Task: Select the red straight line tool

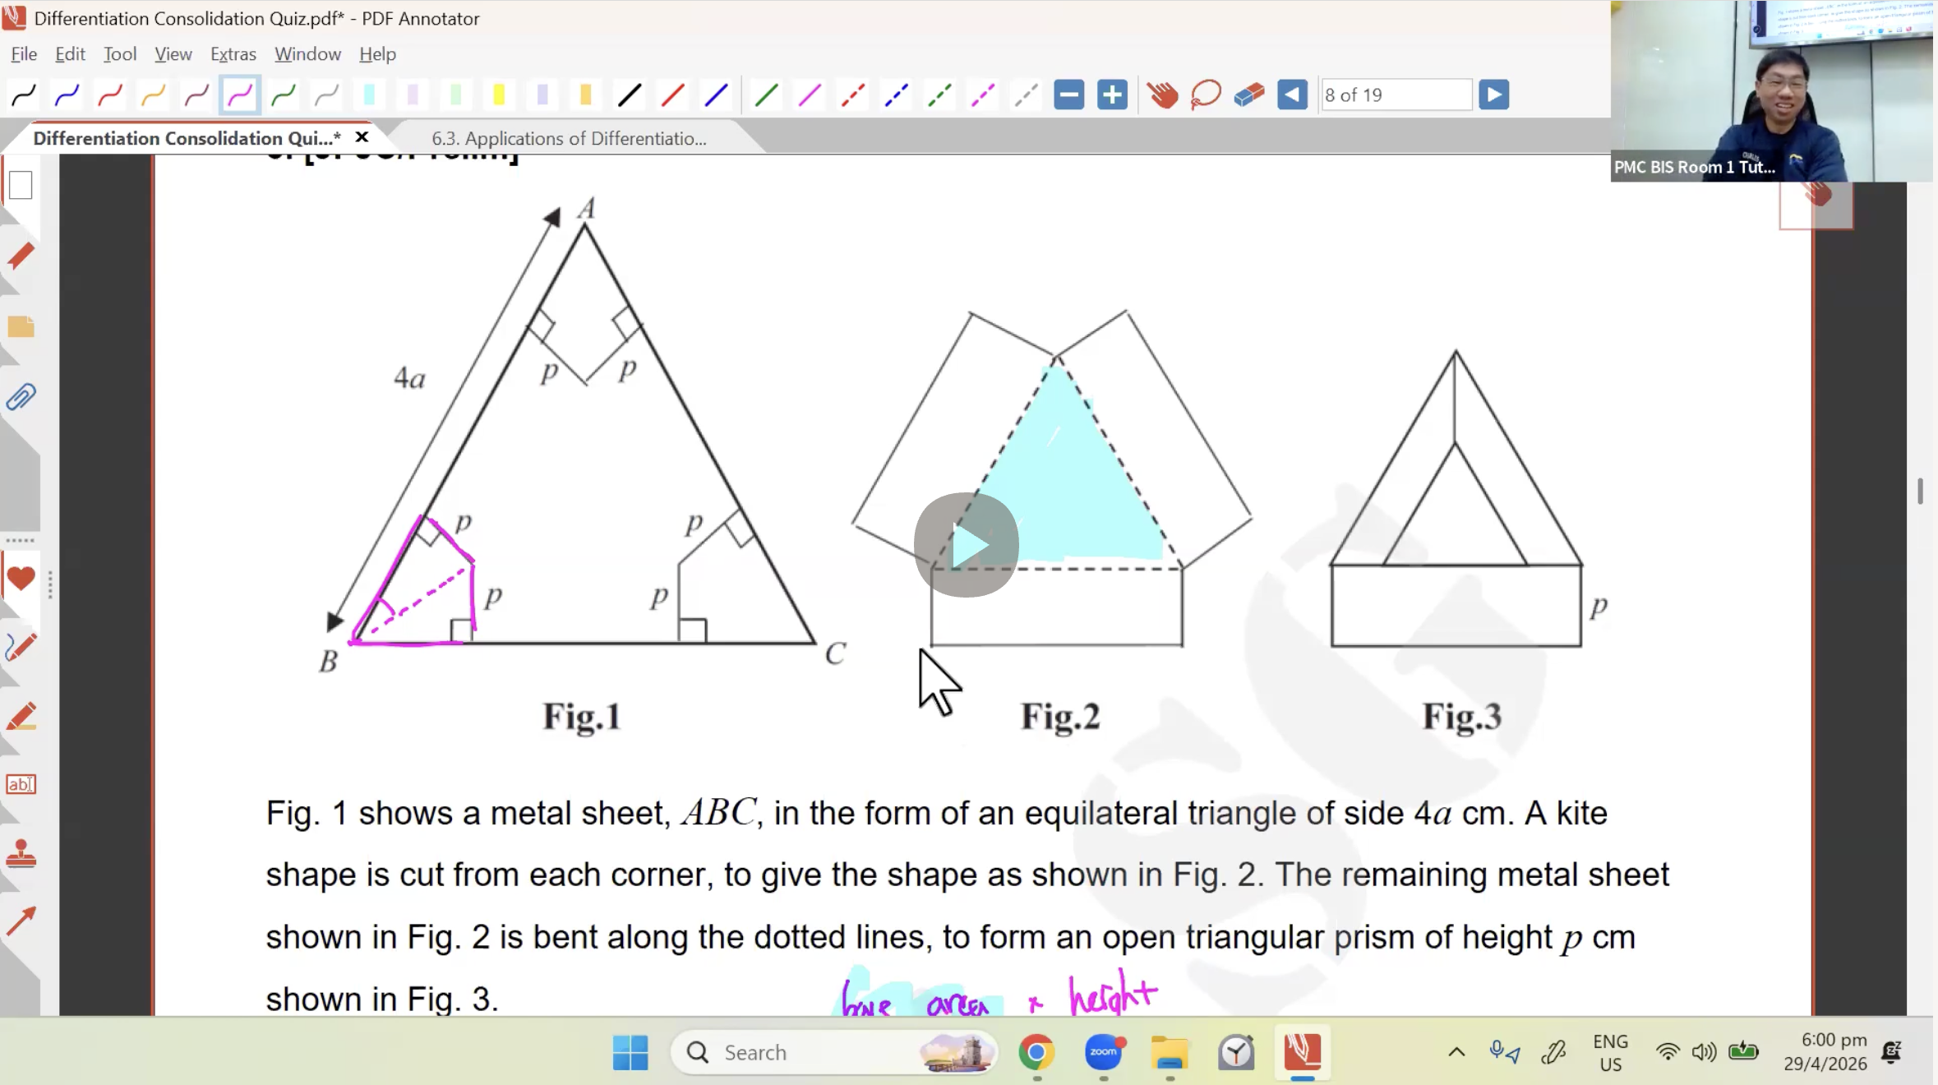Action: pyautogui.click(x=673, y=95)
